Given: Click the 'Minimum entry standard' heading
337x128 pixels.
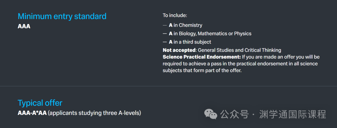Looking at the screenshot, I should (62, 16).
